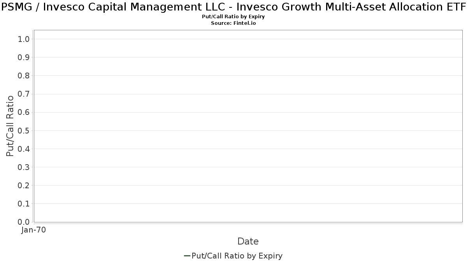
Task: Click the 0.5 y-axis tick label
Action: (x=24, y=130)
